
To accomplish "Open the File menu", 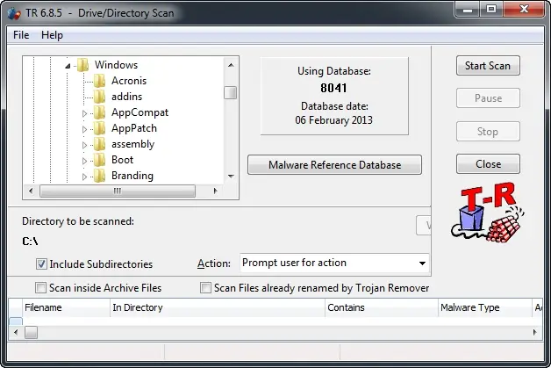I will [x=21, y=35].
